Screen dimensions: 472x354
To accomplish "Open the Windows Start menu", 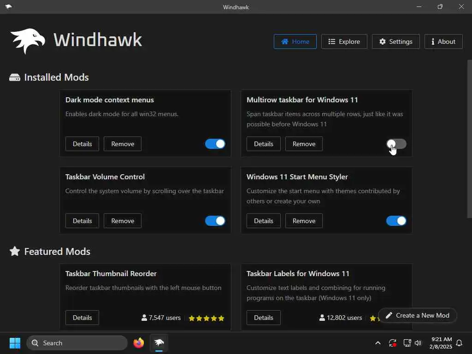I will pos(15,343).
